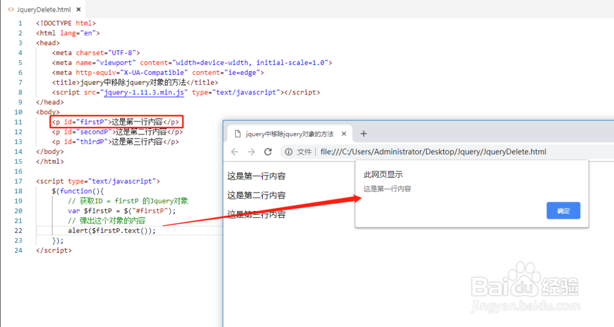
Task: Click the <!DOCTYPE html> code line
Action: (x=66, y=23)
